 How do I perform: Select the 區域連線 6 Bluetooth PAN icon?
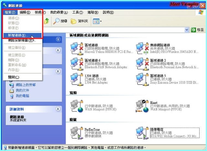pos(77,64)
